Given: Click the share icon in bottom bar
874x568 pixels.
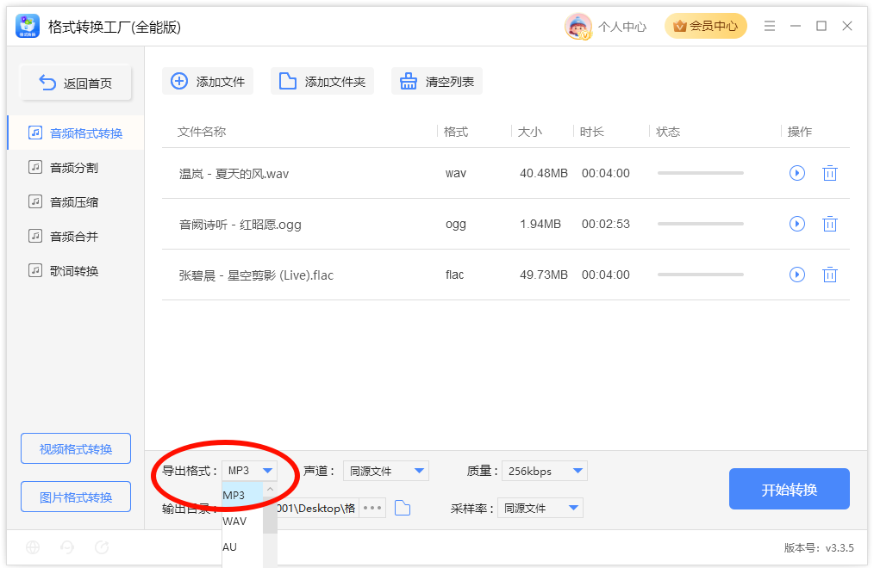Looking at the screenshot, I should tap(102, 547).
